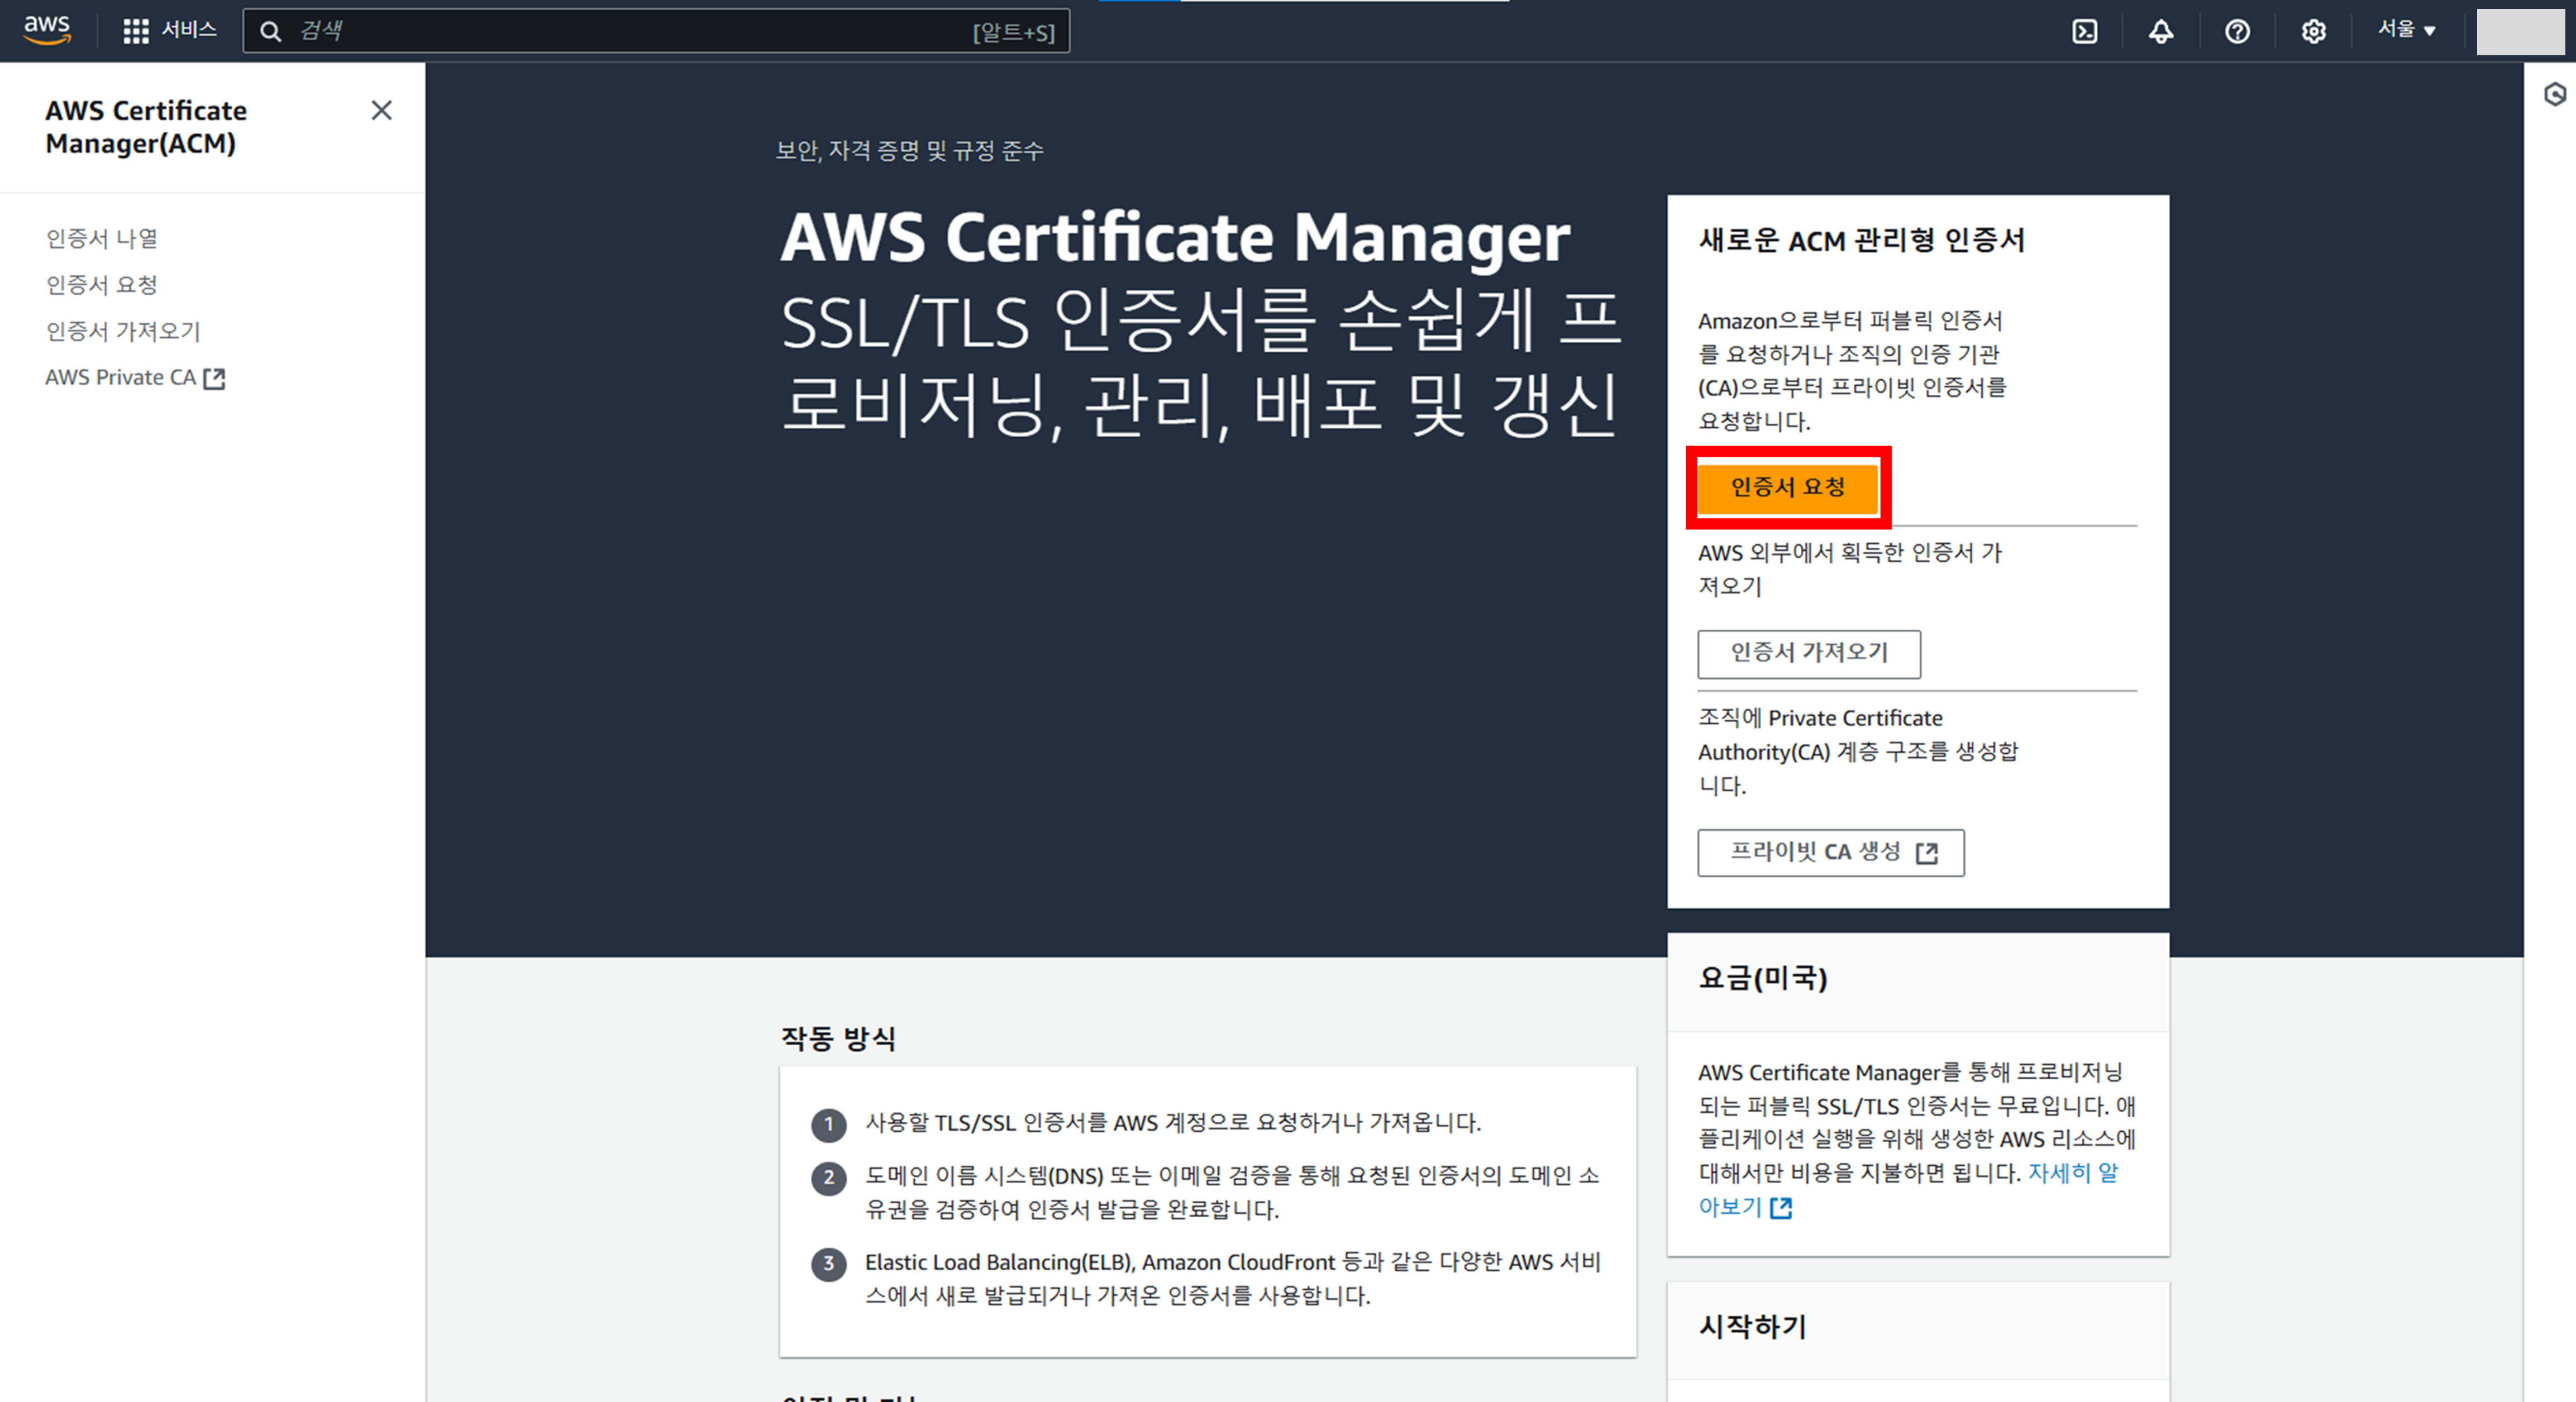
Task: Open the notifications bell icon
Action: pos(2161,31)
